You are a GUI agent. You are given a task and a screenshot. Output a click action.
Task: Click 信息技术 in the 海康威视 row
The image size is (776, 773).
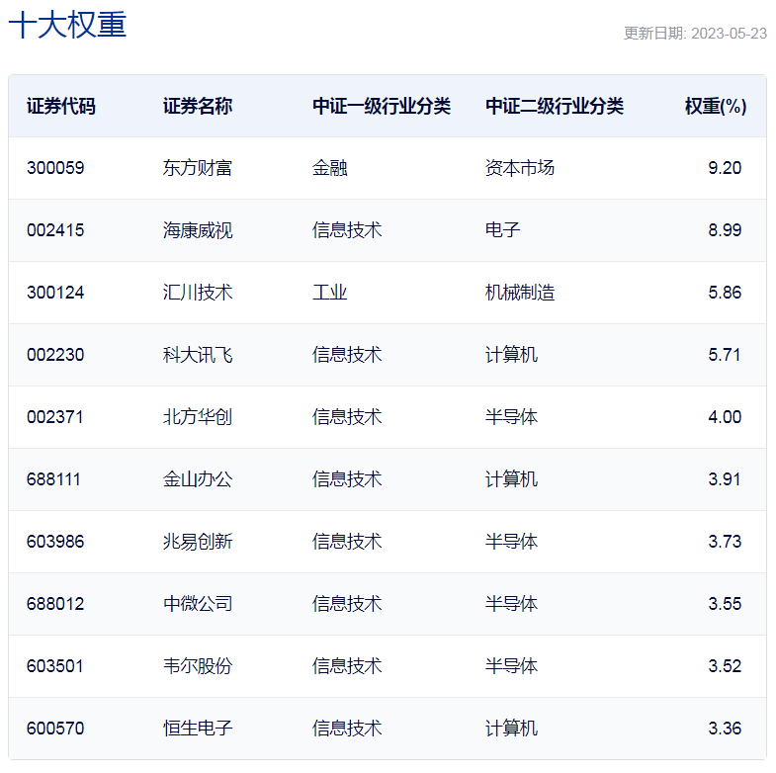click(x=347, y=230)
